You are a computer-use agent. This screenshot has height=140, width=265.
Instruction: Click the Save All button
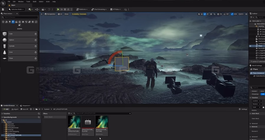[24, 109]
